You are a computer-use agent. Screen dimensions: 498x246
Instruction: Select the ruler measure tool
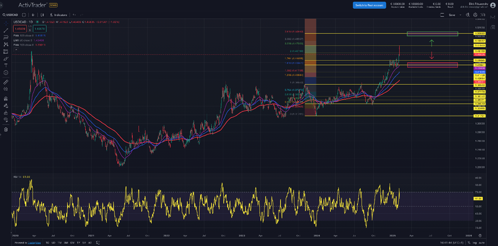[6, 82]
